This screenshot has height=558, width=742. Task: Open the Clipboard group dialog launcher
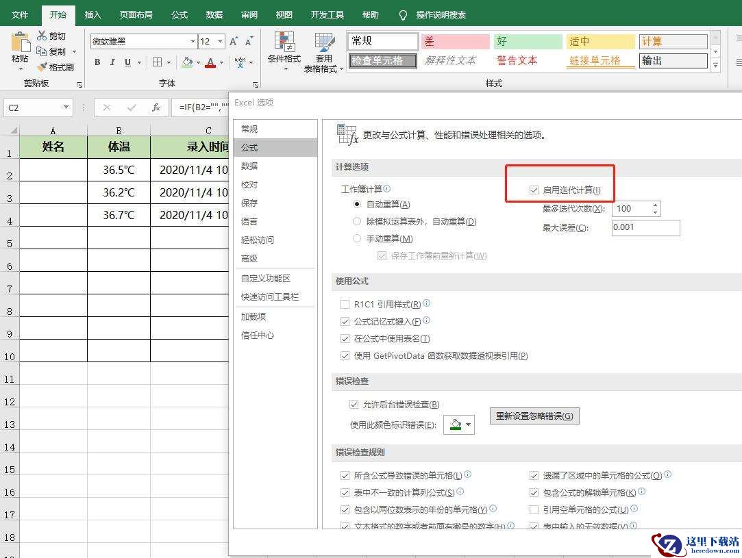point(79,85)
